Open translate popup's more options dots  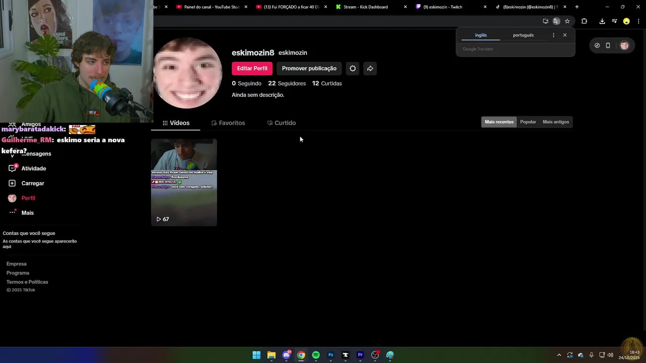[554, 35]
